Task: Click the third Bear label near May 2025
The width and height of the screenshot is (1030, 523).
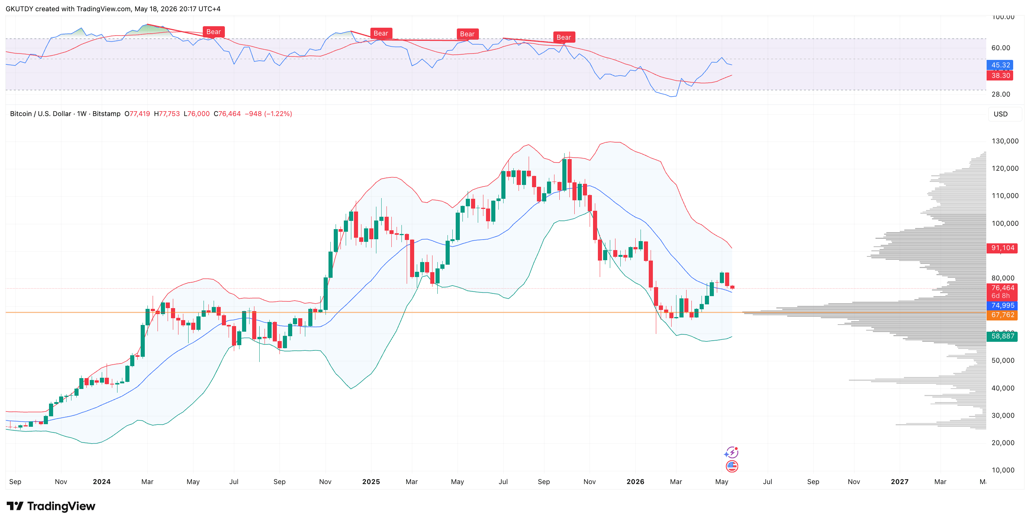Action: click(x=467, y=34)
